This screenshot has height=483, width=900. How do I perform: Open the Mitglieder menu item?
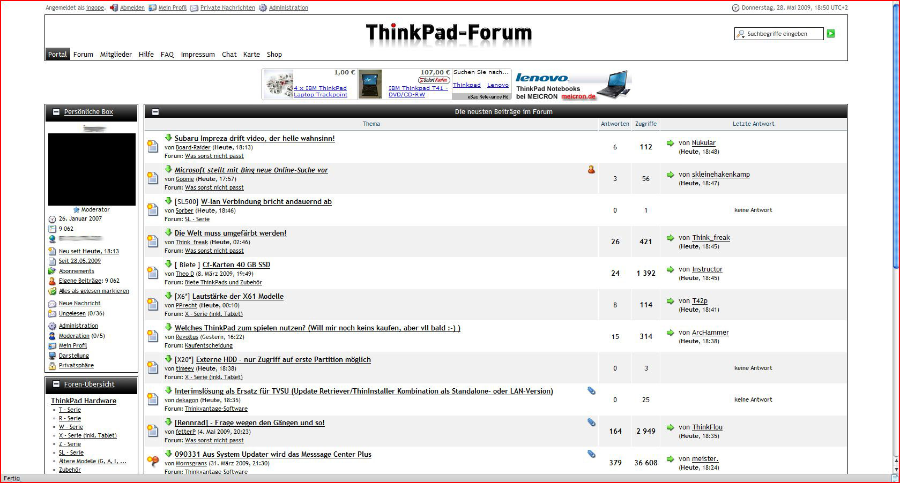coord(116,54)
